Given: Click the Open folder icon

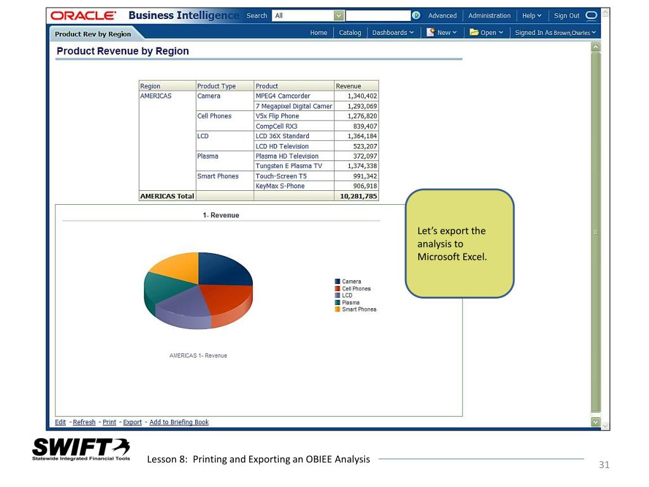Looking at the screenshot, I should point(474,32).
